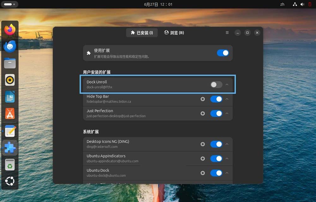The width and height of the screenshot is (316, 202).
Task: Disable the Just Perfection extension
Action: [216, 113]
